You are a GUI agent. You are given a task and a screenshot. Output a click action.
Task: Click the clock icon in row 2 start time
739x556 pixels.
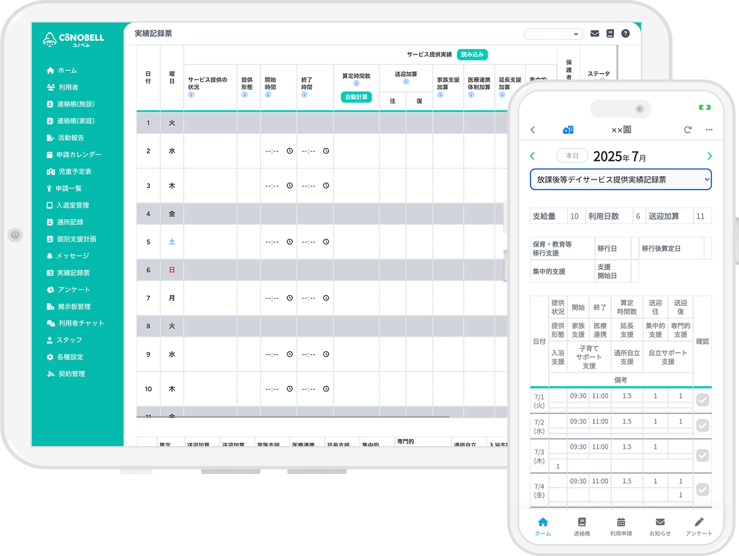coord(289,151)
